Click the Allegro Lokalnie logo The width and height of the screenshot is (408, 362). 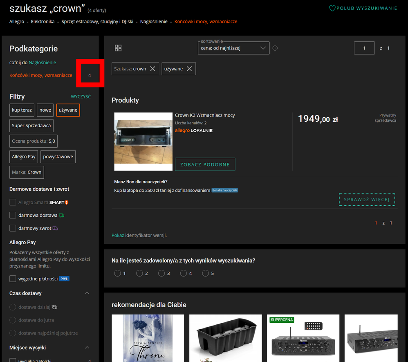(x=194, y=130)
